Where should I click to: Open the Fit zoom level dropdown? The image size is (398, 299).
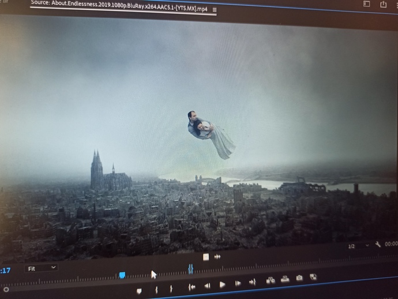[x=41, y=268]
